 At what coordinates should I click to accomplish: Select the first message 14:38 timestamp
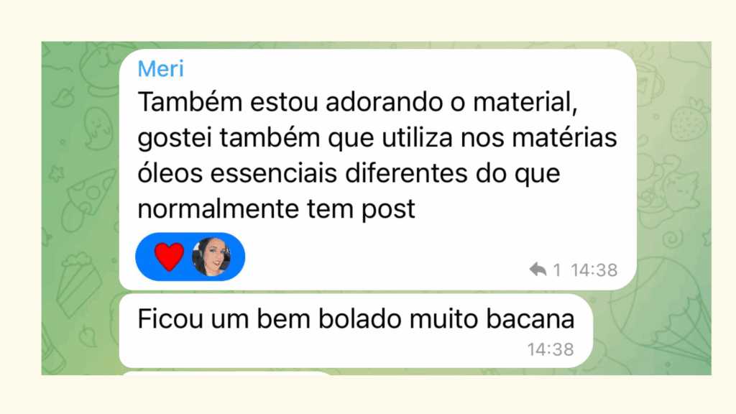coord(594,270)
